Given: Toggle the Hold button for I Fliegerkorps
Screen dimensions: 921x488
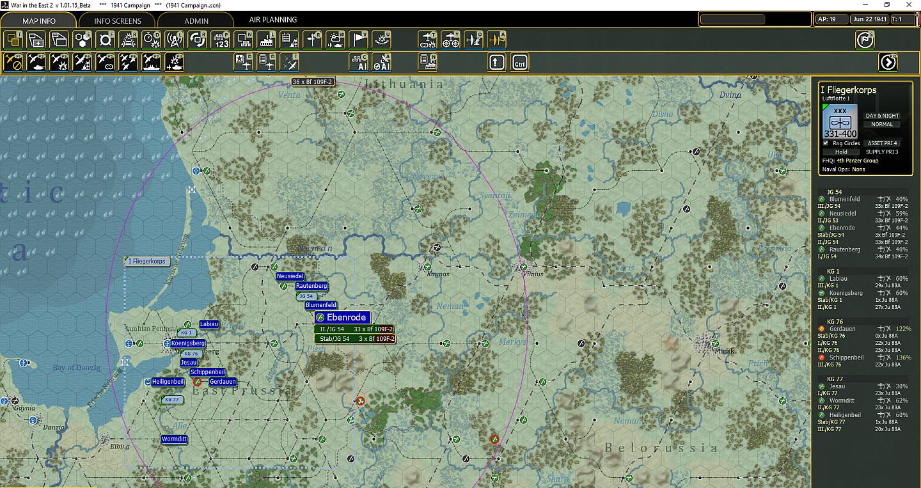Looking at the screenshot, I should point(840,152).
